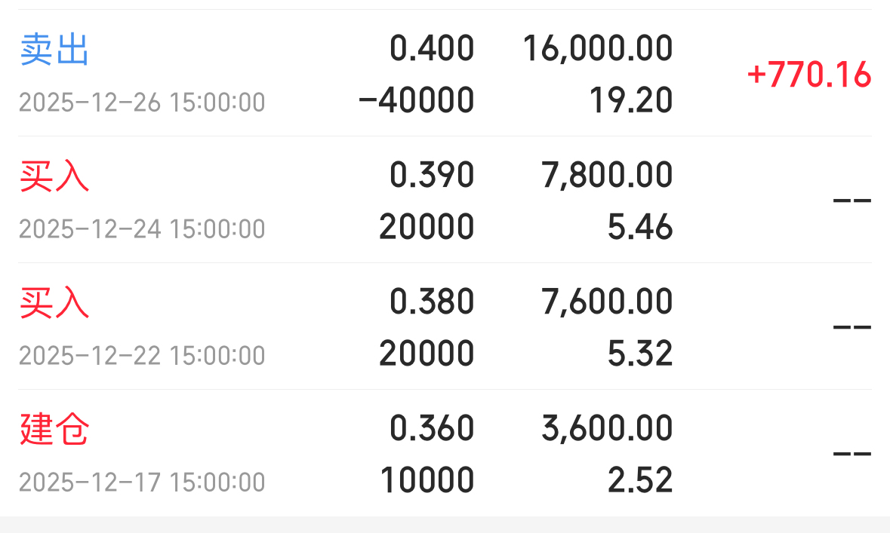The width and height of the screenshot is (890, 533).
Task: Click the 0.380 buy price
Action: pyautogui.click(x=432, y=301)
